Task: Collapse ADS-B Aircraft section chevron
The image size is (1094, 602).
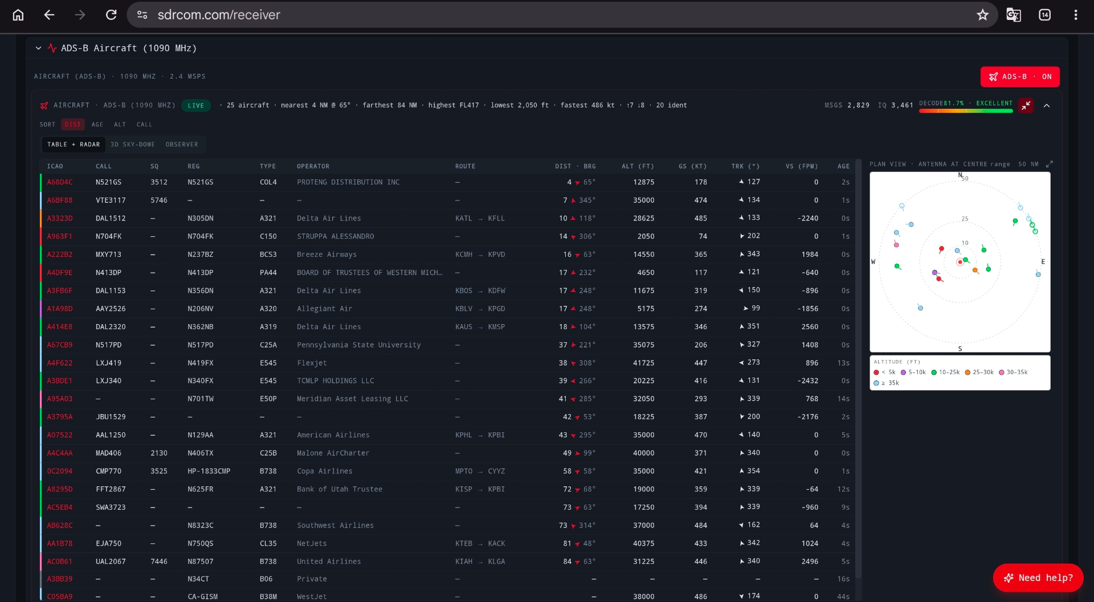Action: (x=38, y=48)
